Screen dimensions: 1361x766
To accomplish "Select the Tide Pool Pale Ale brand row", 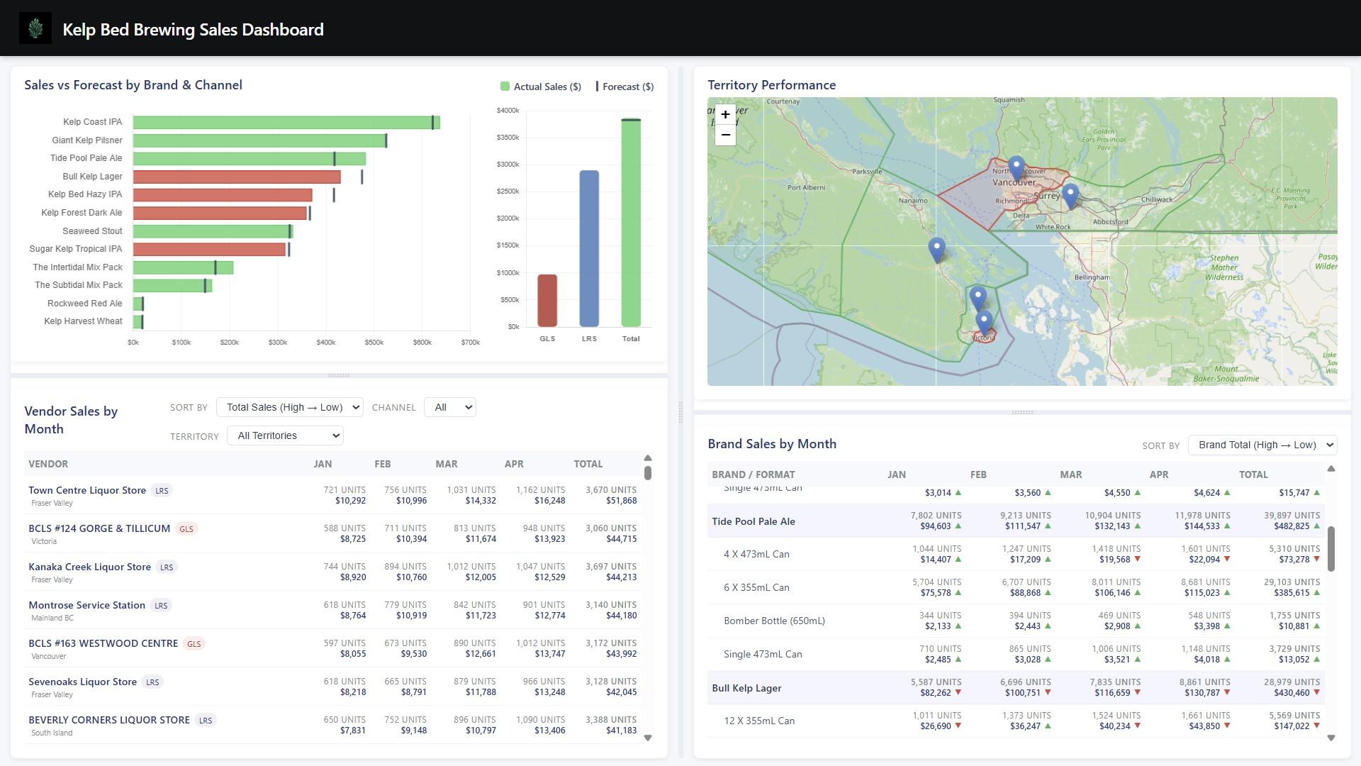I will click(754, 521).
